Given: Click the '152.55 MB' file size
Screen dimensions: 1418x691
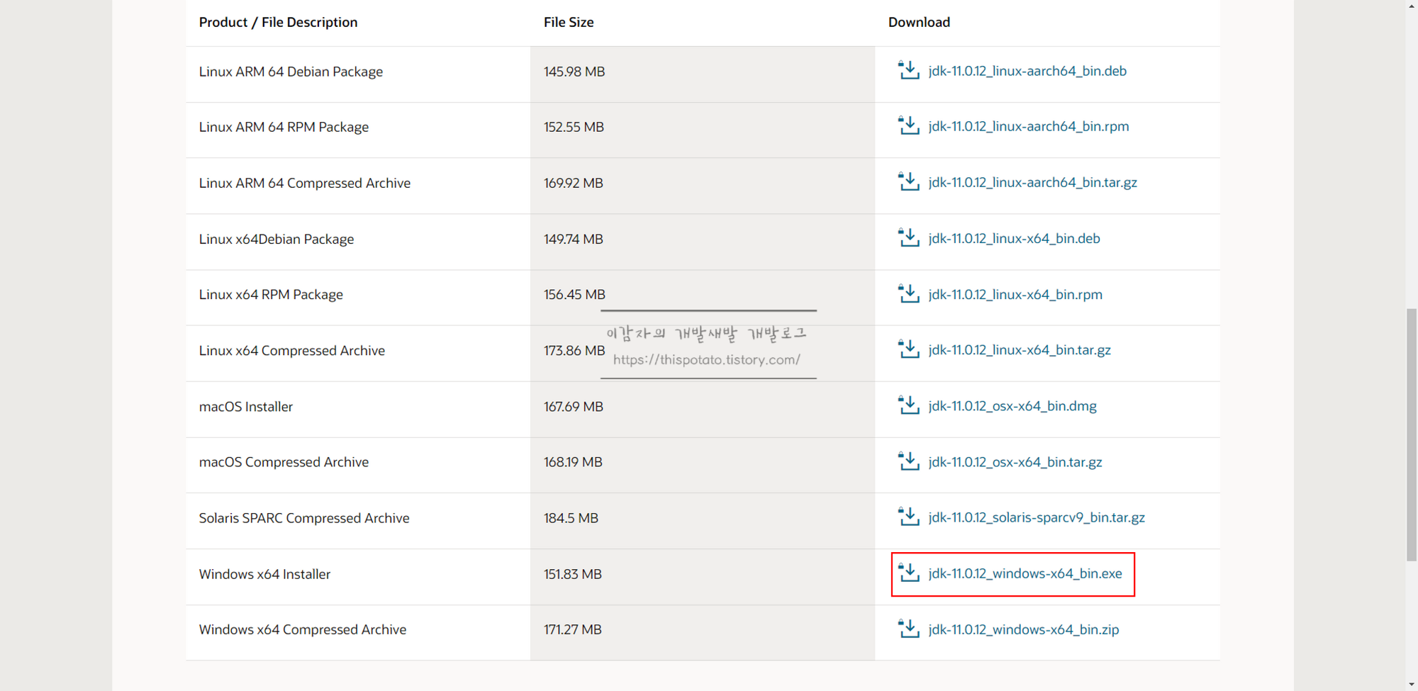Looking at the screenshot, I should click(574, 127).
